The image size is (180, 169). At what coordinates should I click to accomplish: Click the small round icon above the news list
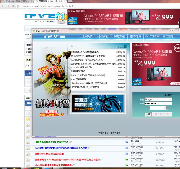point(72,46)
